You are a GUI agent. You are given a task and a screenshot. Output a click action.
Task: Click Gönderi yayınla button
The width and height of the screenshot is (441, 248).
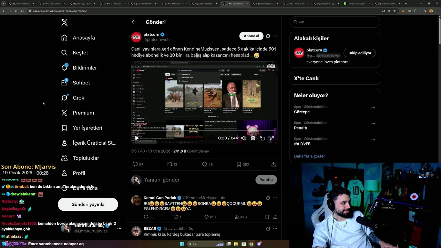88,204
